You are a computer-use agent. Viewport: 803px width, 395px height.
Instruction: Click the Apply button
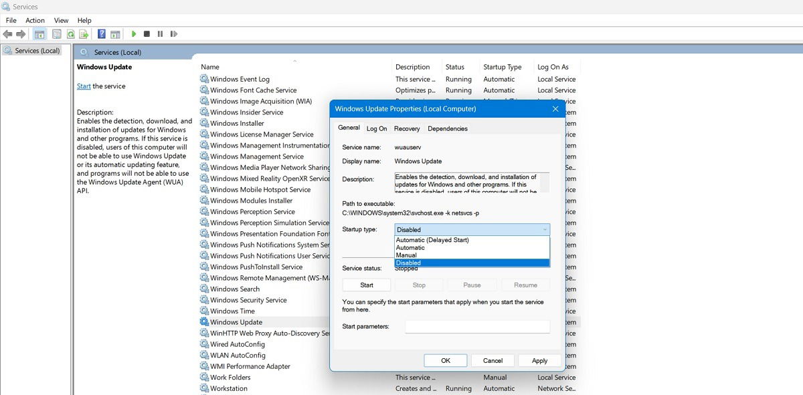click(539, 360)
